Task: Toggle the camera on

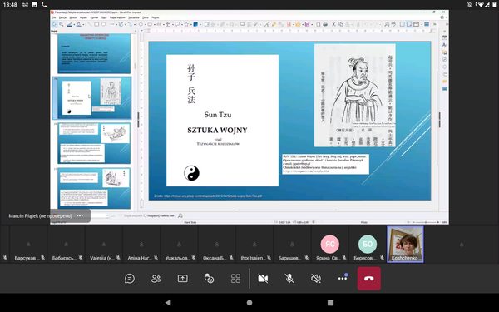Action: [263, 279]
